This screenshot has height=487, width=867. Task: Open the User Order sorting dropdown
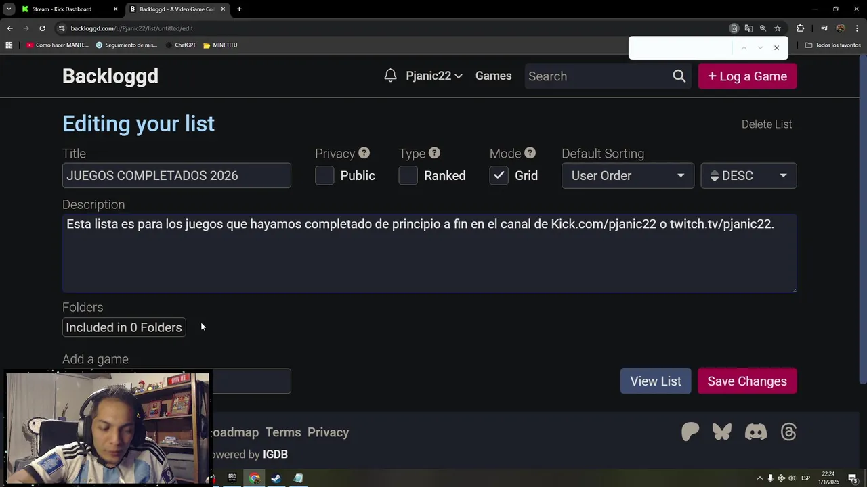[x=628, y=176]
